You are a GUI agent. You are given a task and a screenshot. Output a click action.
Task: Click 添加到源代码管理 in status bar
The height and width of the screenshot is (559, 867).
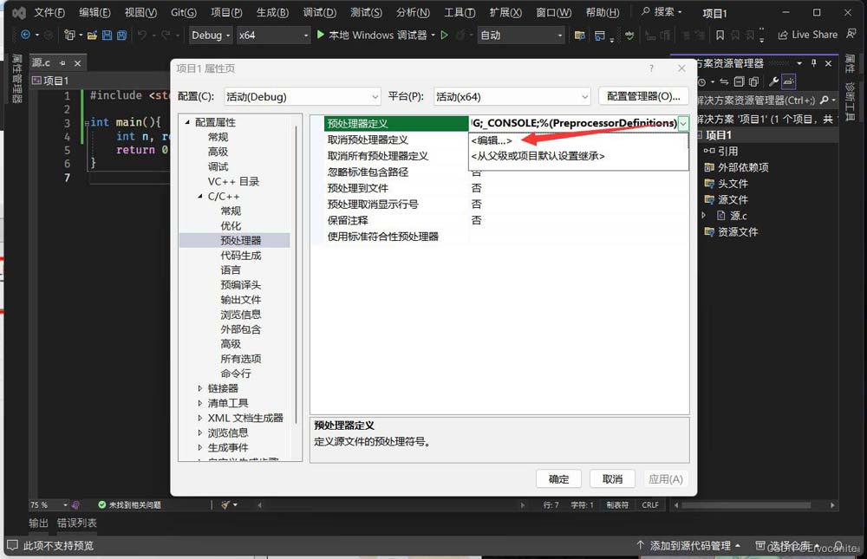click(x=688, y=546)
